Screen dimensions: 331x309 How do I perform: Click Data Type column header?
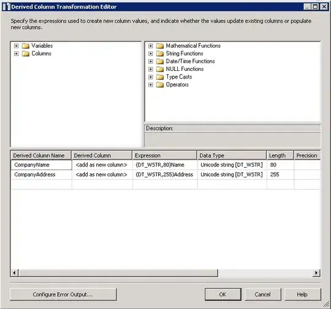tap(232, 155)
